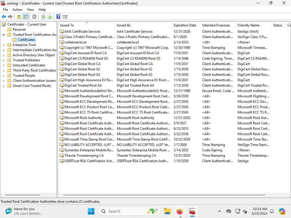Image resolution: width=291 pixels, height=218 pixels.
Task: Select Trusted Publishers in the tree
Action: pos(26,60)
